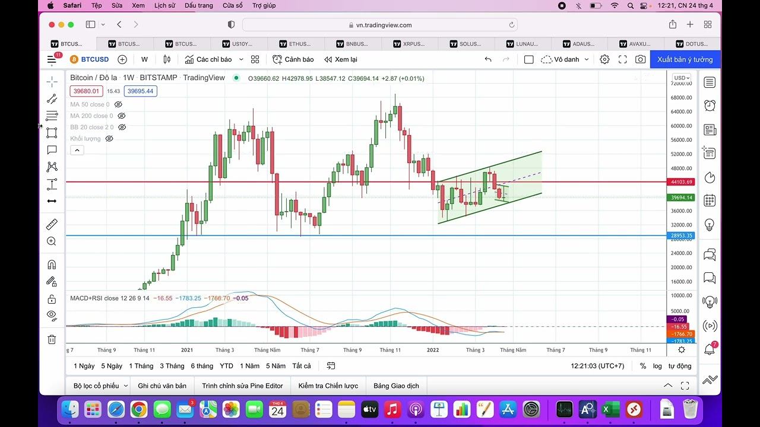Switch to the ETHUS browser tab
Image resolution: width=760 pixels, height=427 pixels.
tap(295, 44)
